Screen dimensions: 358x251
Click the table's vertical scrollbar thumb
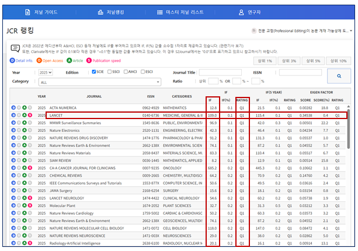349,129
